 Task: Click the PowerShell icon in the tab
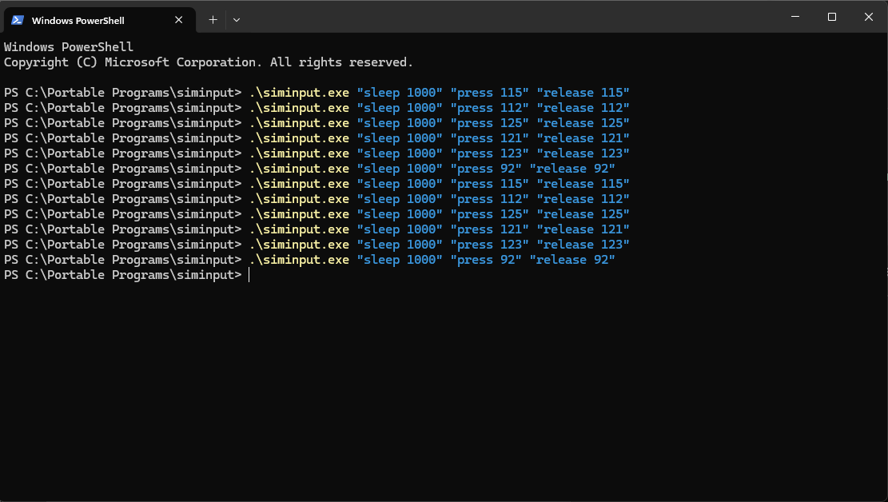click(18, 20)
